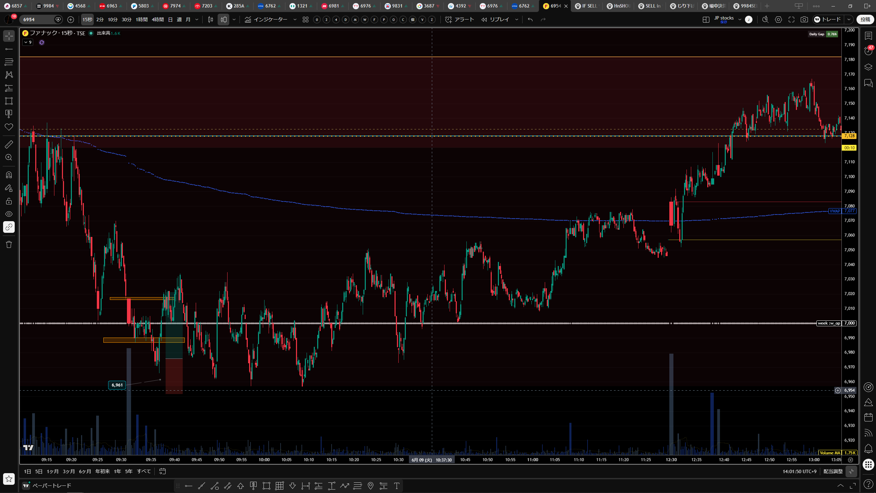
Task: Toggle lock all drawing tools
Action: pos(9,201)
